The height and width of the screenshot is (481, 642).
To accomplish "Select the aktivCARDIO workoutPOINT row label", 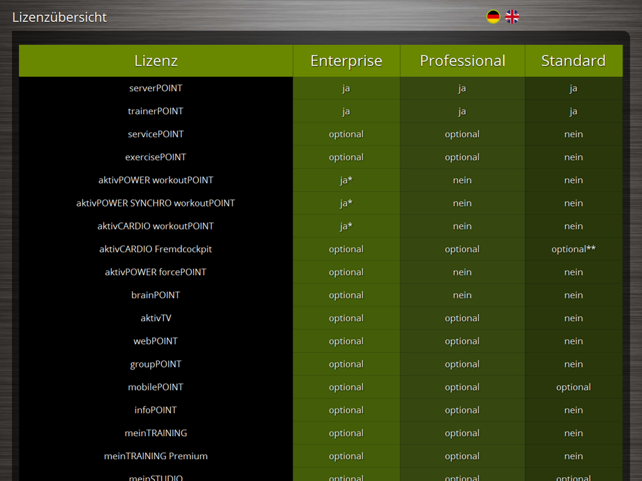I will pyautogui.click(x=155, y=226).
